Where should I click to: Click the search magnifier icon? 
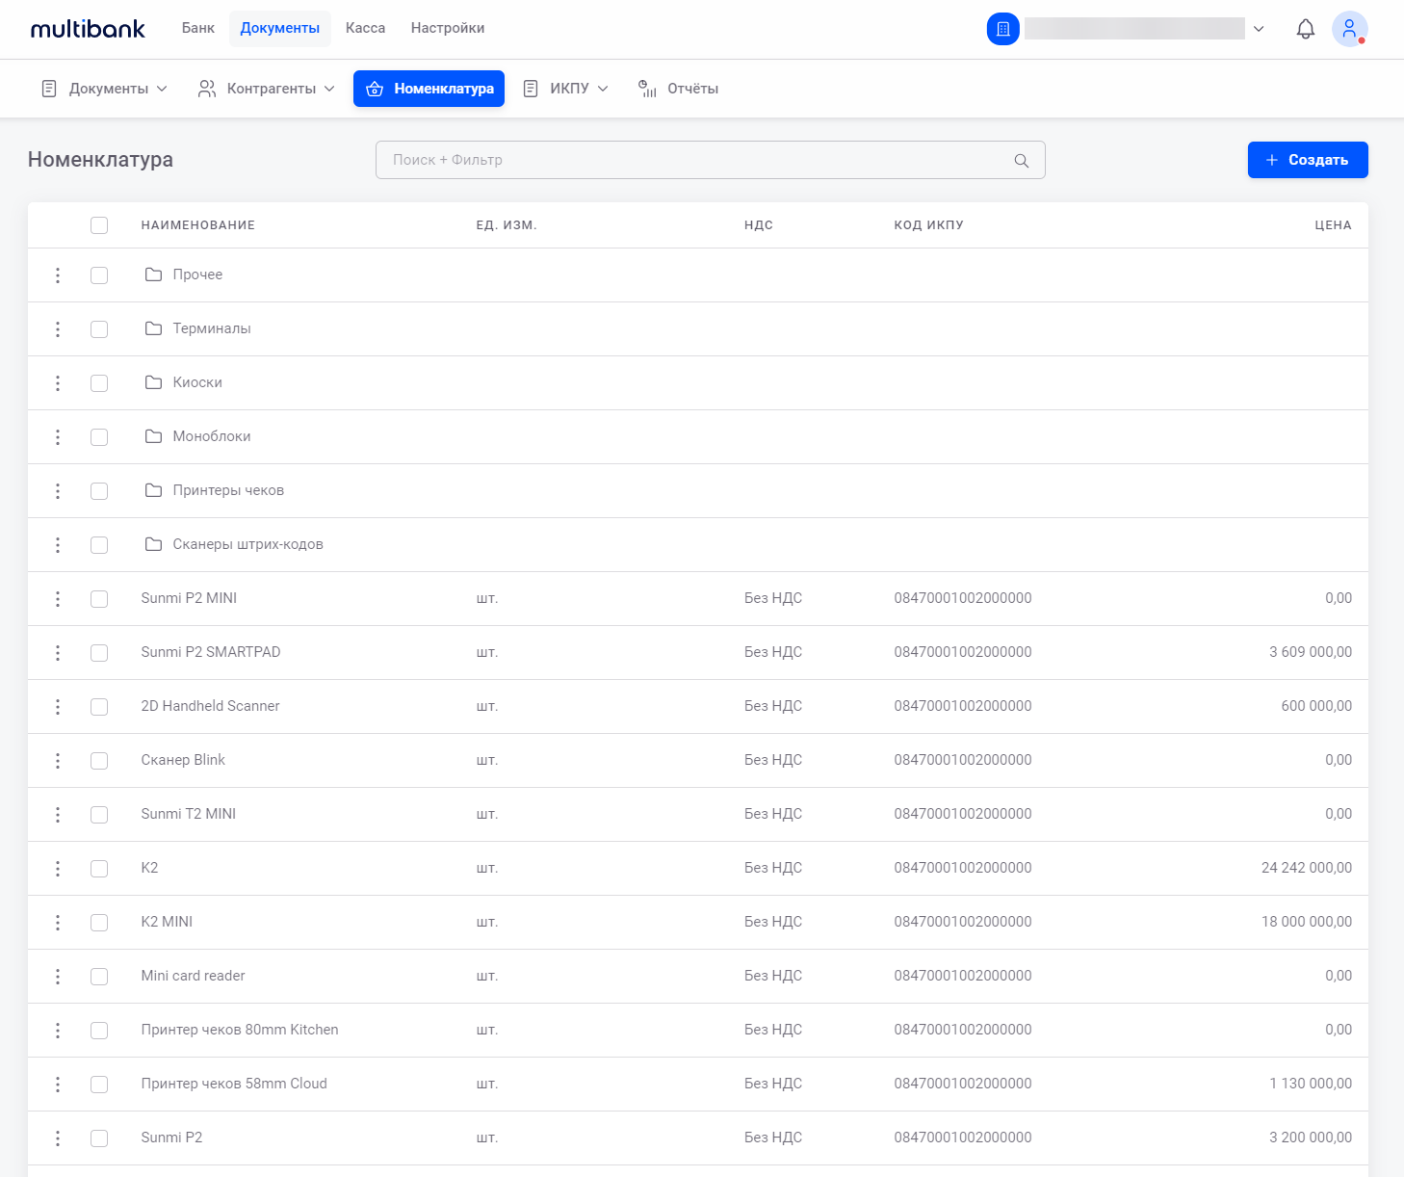pyautogui.click(x=1022, y=161)
